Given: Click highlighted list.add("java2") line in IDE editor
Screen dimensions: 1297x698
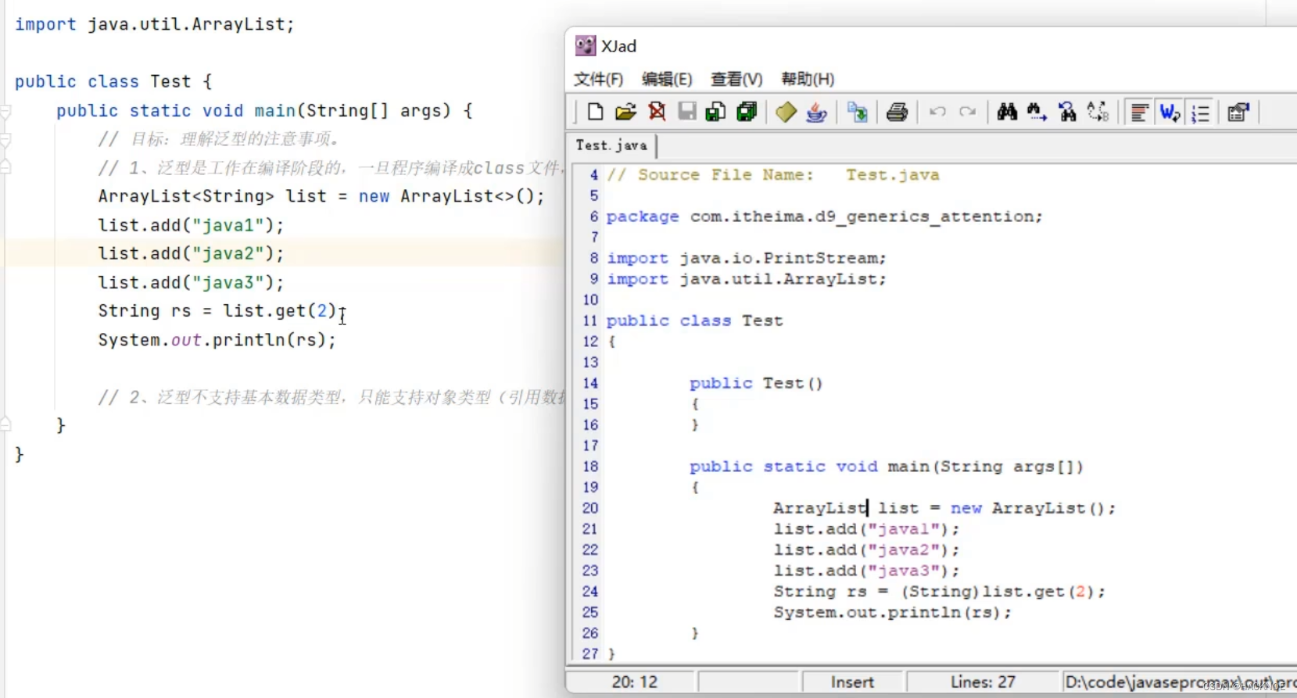Looking at the screenshot, I should 191,253.
